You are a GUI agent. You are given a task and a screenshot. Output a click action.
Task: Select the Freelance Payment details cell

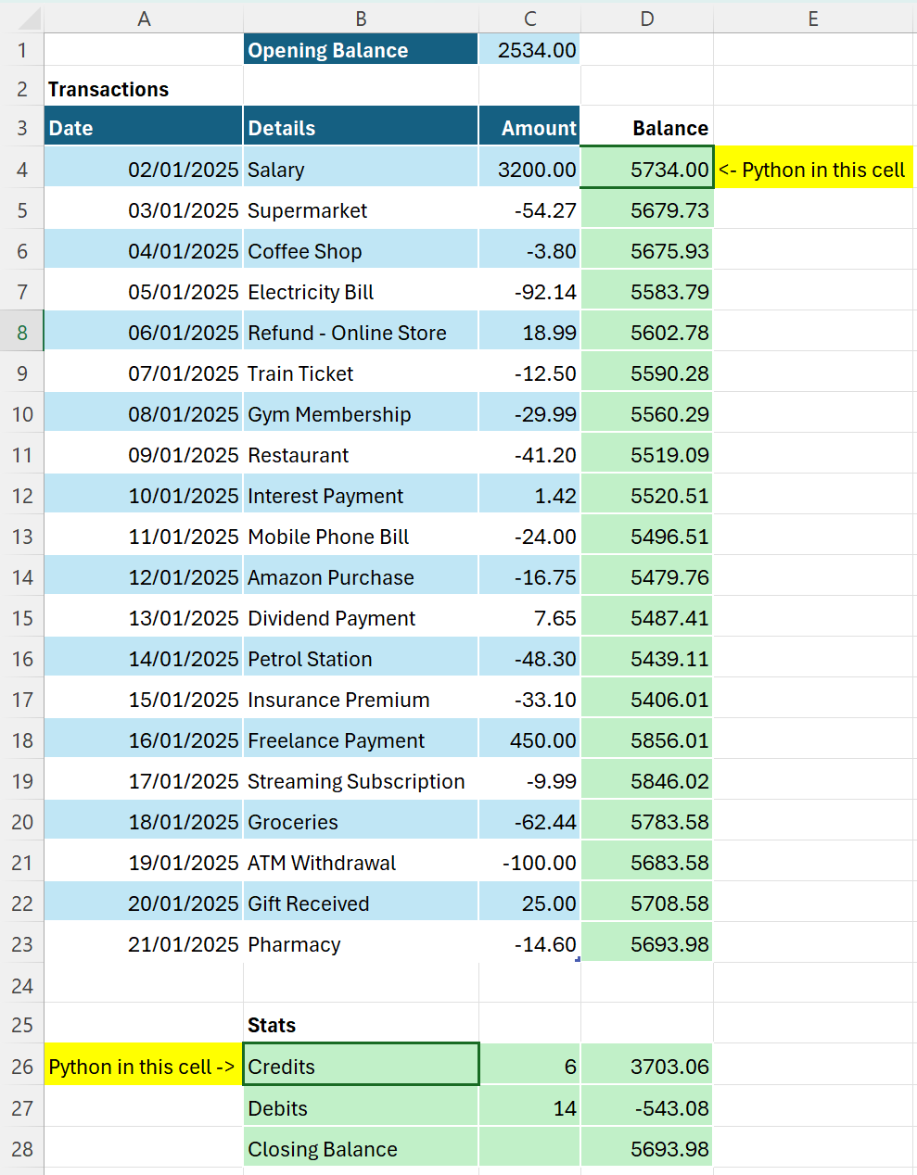361,740
